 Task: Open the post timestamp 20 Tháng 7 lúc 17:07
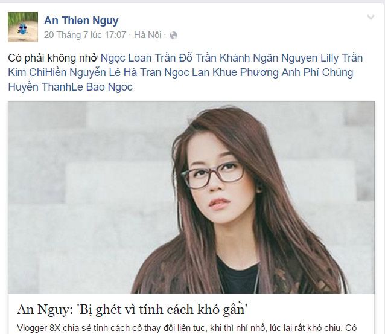point(85,35)
